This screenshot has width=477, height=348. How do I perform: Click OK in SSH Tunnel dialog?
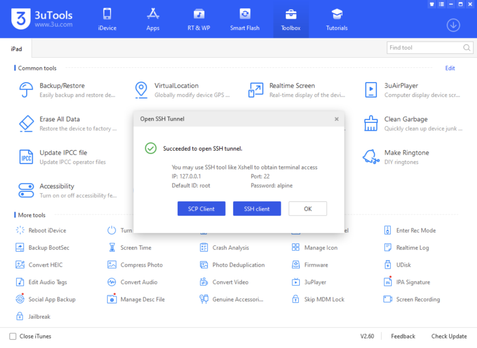click(308, 209)
